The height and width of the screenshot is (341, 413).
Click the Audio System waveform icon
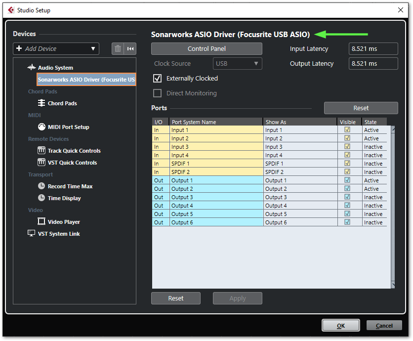(32, 68)
